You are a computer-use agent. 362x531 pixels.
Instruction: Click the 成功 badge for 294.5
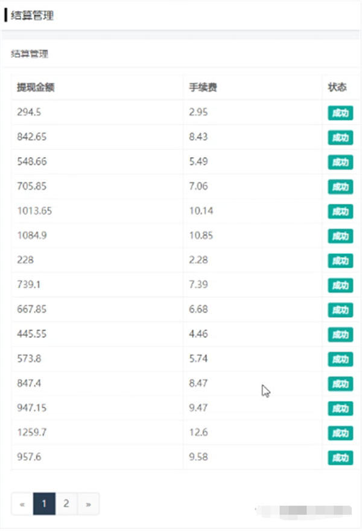[340, 113]
